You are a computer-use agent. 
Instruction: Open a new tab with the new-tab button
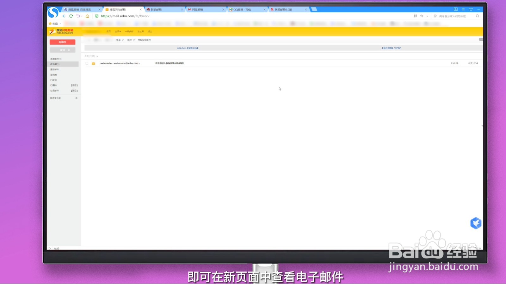coord(314,9)
